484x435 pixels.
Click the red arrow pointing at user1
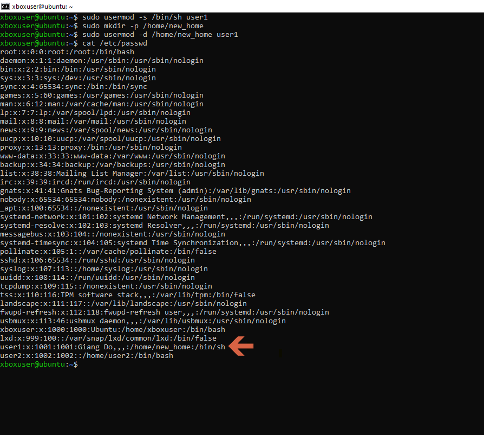click(241, 347)
